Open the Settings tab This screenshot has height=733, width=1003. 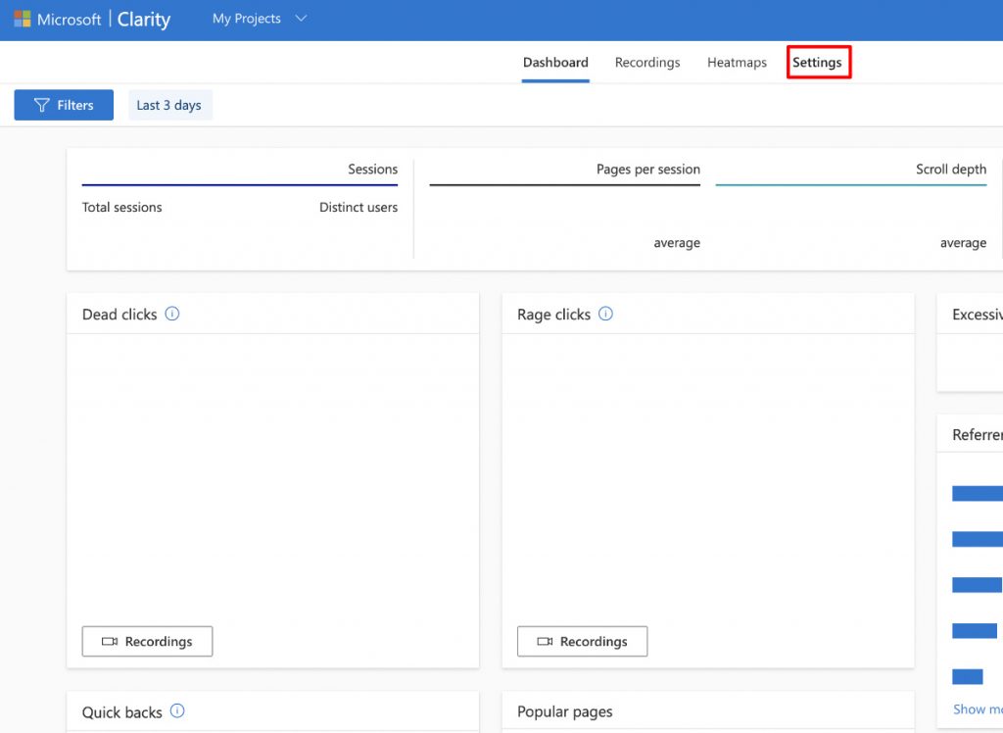(818, 63)
